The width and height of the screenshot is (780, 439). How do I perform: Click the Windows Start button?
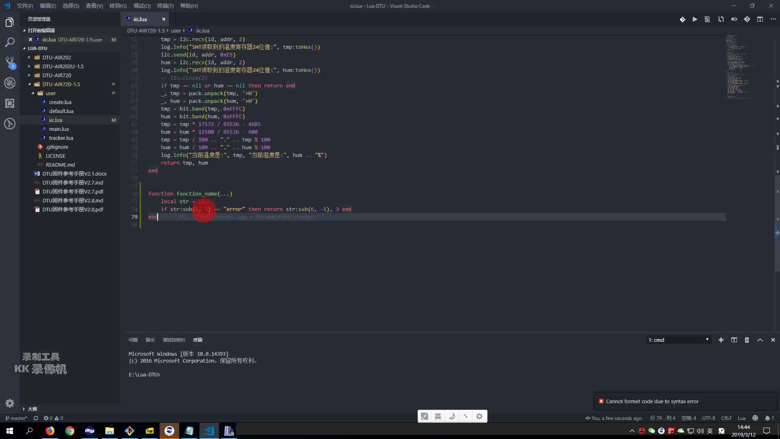[x=10, y=431]
